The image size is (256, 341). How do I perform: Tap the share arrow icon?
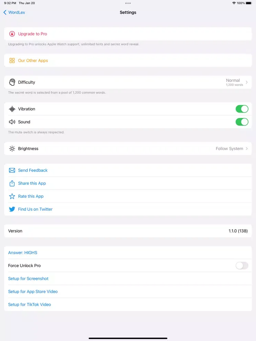click(12, 183)
